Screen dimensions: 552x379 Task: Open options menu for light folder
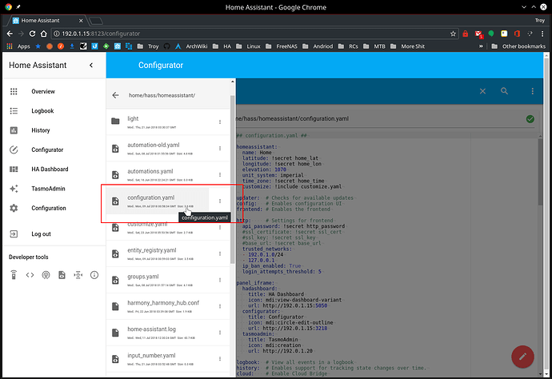click(220, 122)
